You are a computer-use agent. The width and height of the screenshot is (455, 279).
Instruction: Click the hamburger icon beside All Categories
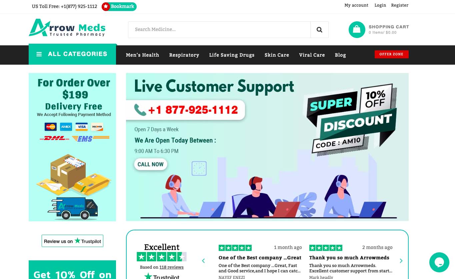coord(39,54)
